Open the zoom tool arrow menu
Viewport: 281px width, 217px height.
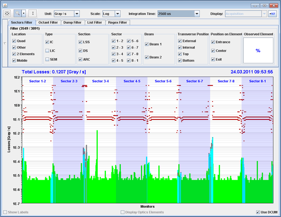[24, 14]
